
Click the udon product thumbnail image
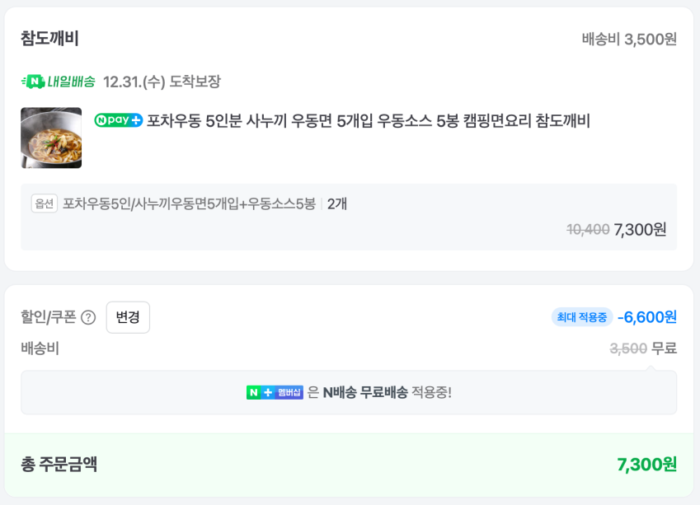point(51,138)
